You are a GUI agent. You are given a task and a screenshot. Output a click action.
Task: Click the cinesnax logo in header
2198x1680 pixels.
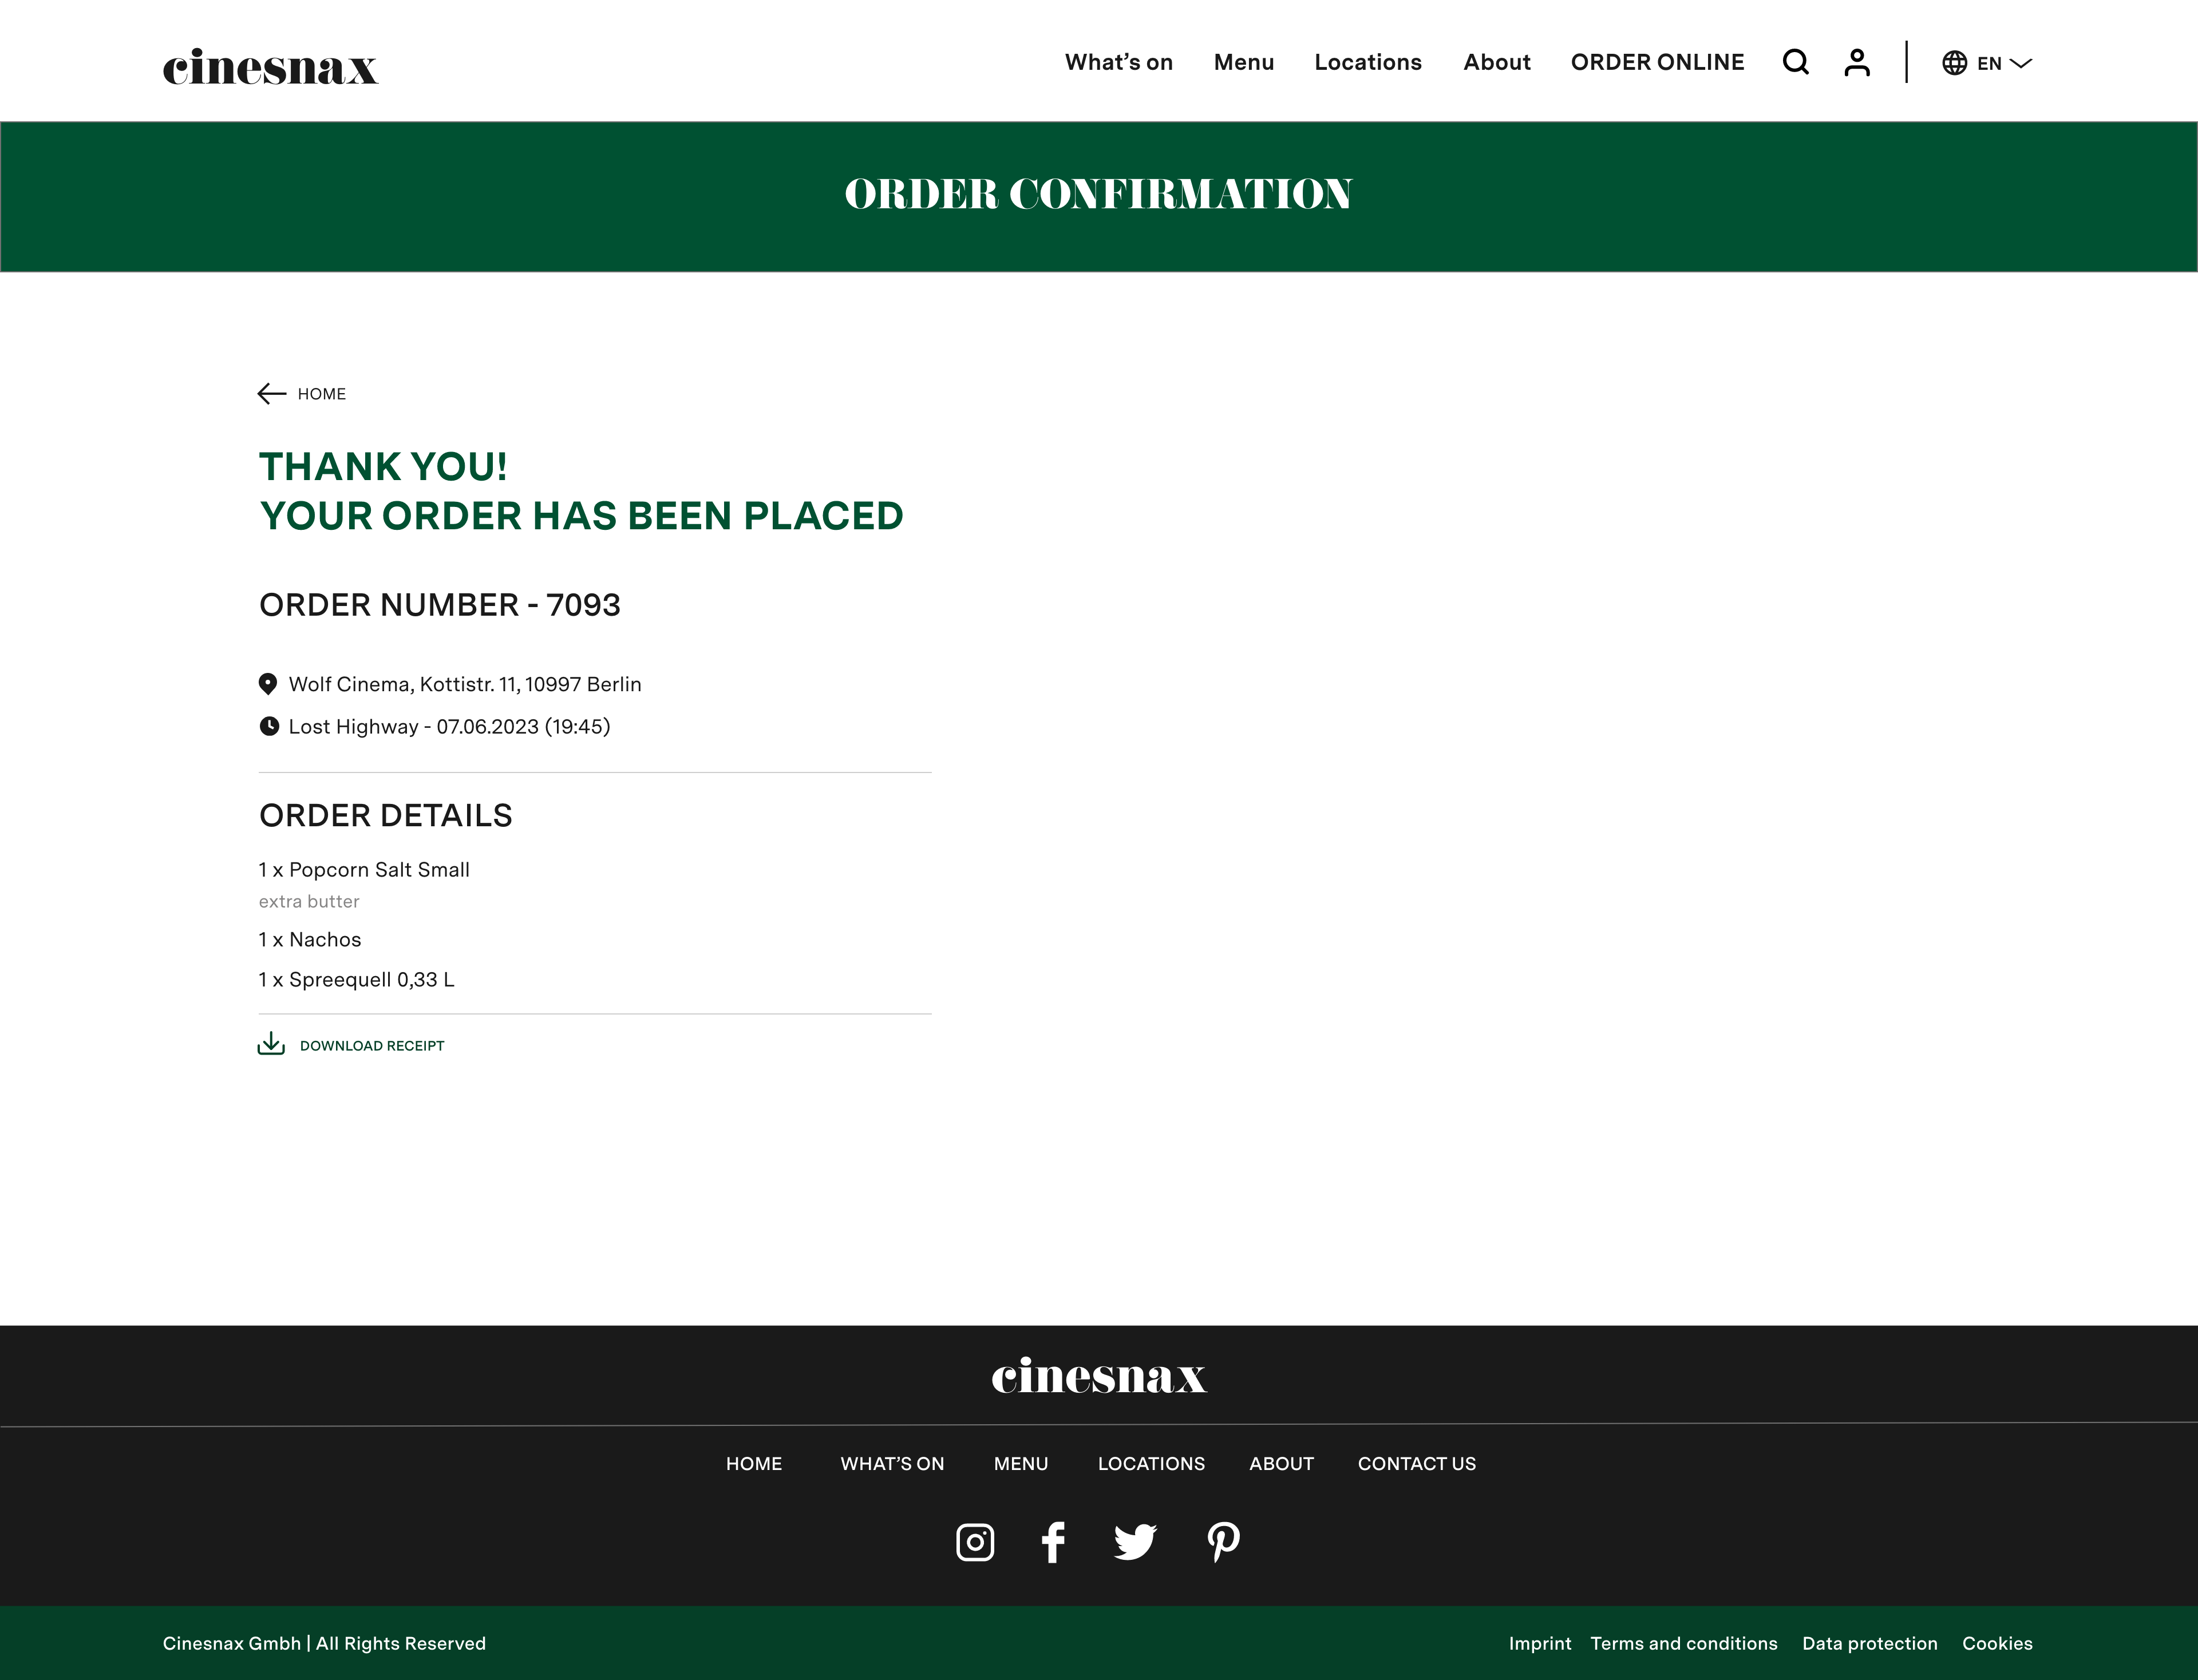(x=270, y=66)
